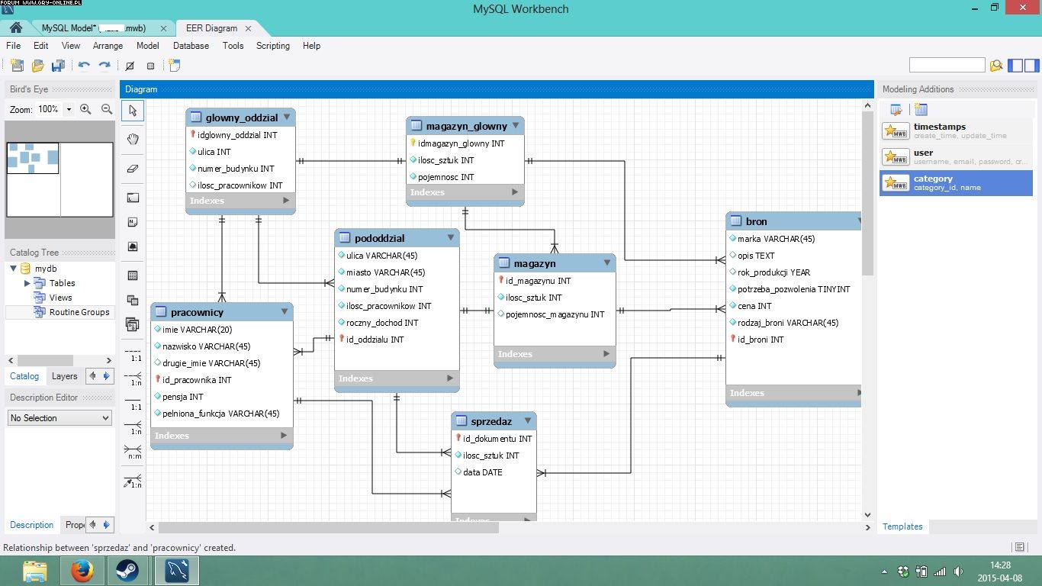Click the open model folder icon
This screenshot has height=586, width=1042.
pos(37,66)
